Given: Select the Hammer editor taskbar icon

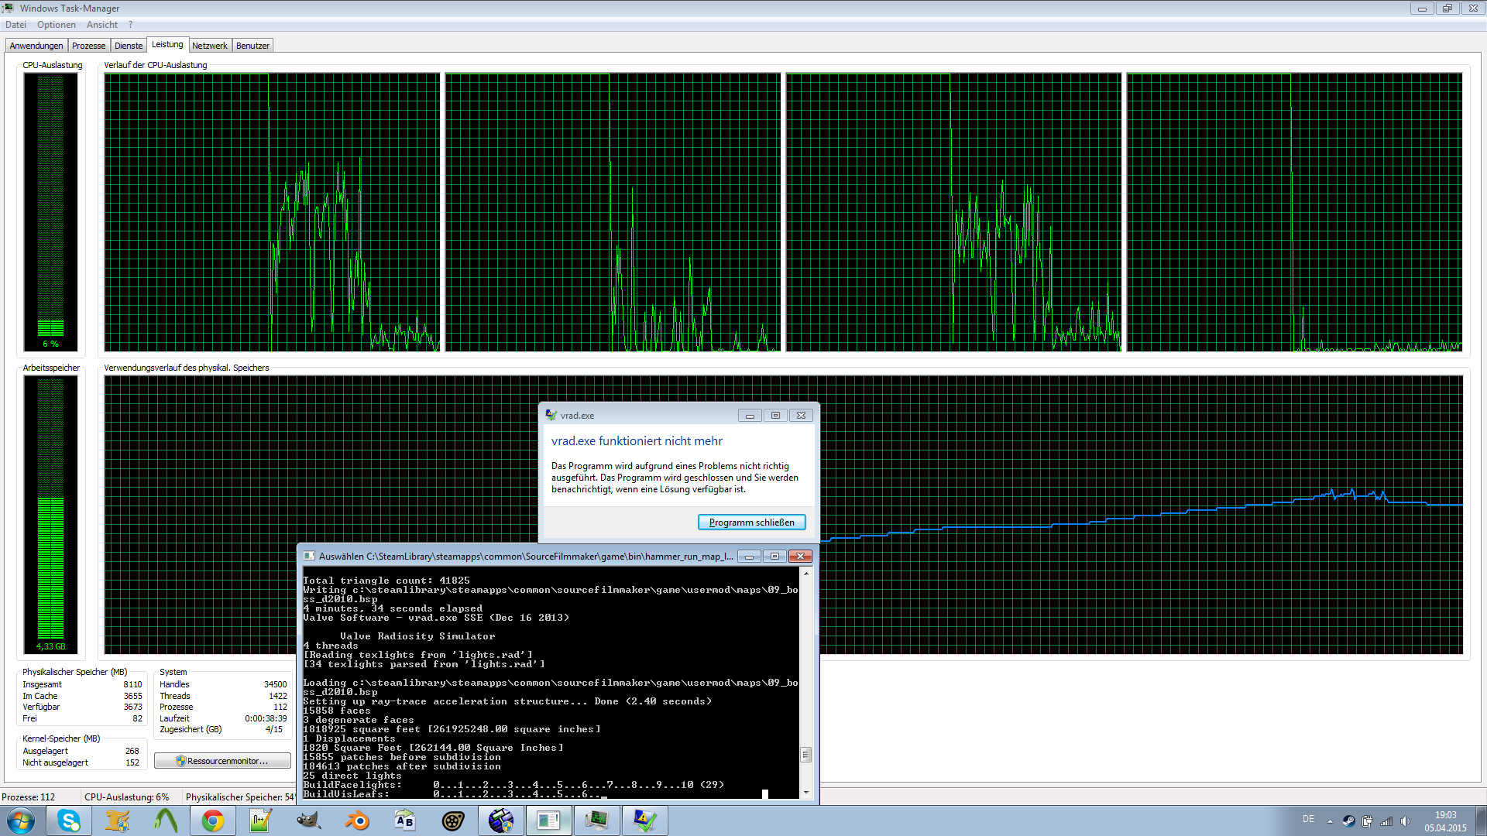Looking at the screenshot, I should pyautogui.click(x=500, y=820).
